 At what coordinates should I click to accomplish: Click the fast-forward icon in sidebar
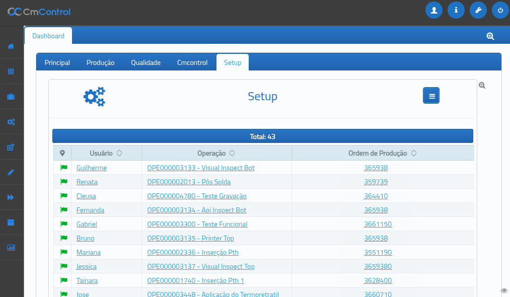(11, 197)
